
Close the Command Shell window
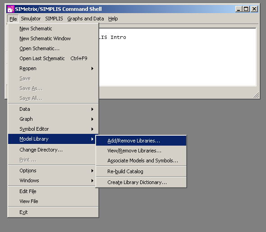click(x=254, y=9)
